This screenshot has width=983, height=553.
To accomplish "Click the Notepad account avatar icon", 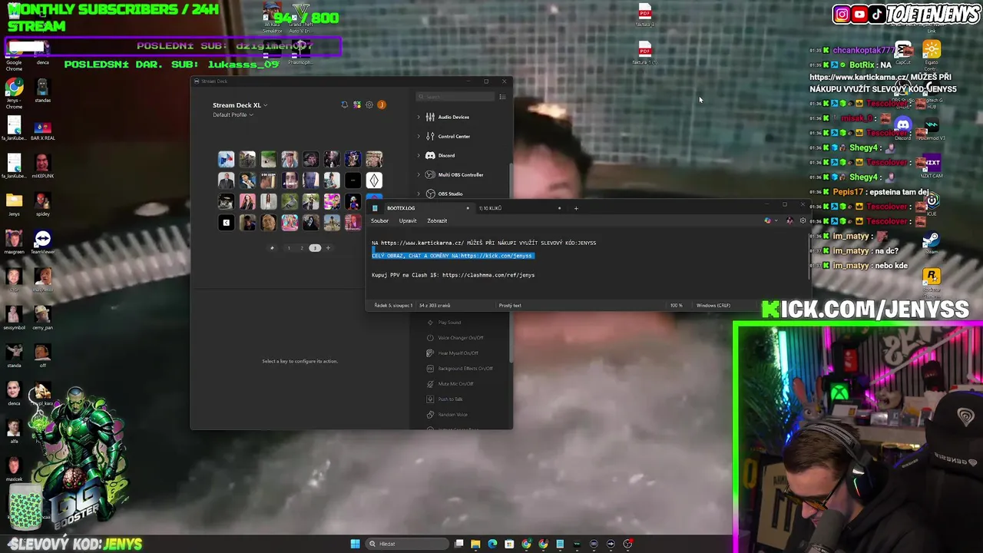I will tap(789, 221).
